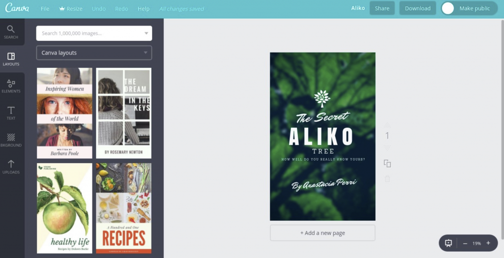Image resolution: width=504 pixels, height=258 pixels.
Task: Select the Text tool icon
Action: [x=11, y=113]
